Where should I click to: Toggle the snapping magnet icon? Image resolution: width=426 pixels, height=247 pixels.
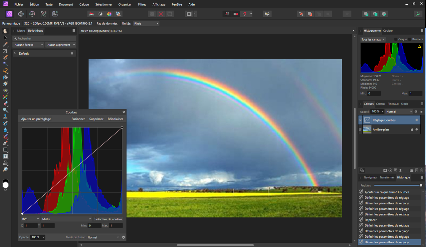[245, 14]
